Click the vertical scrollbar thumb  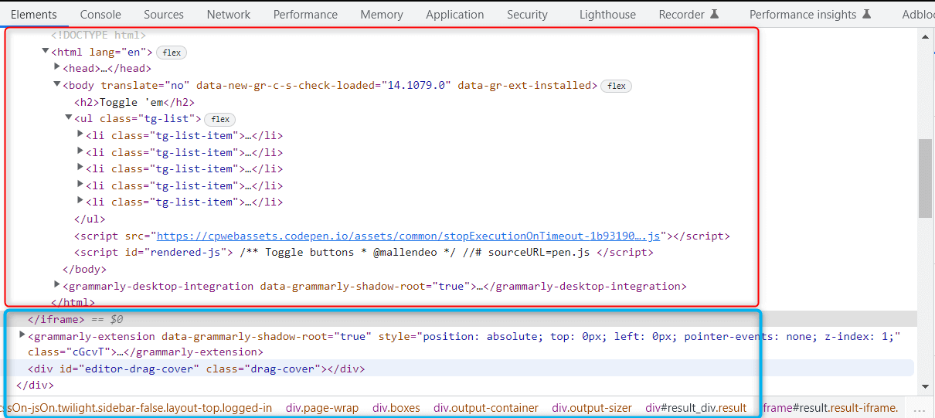[x=925, y=178]
